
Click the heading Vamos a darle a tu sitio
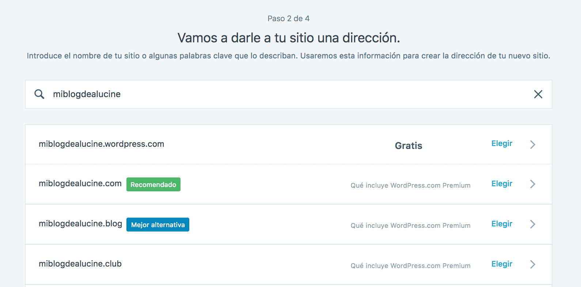(x=289, y=38)
